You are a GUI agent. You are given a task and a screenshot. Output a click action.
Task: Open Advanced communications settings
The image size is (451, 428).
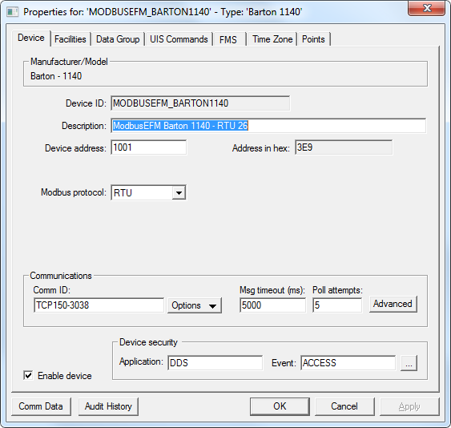[x=393, y=305]
